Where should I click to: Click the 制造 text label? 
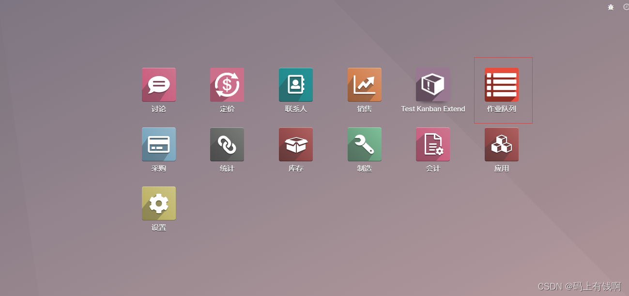pos(365,169)
